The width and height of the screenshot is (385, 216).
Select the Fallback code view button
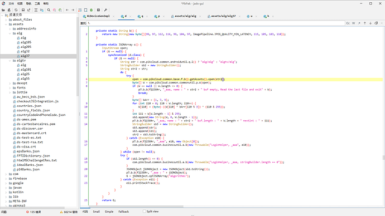coord(123,212)
